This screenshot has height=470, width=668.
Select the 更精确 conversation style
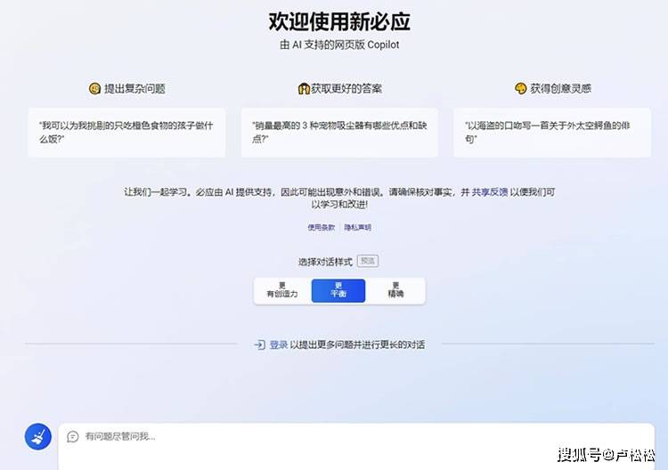395,291
